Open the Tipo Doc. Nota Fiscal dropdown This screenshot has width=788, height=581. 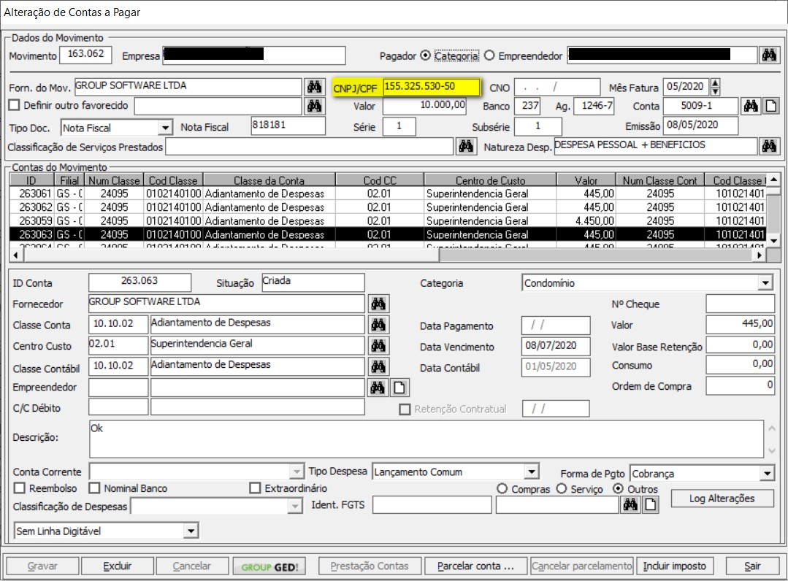[165, 128]
